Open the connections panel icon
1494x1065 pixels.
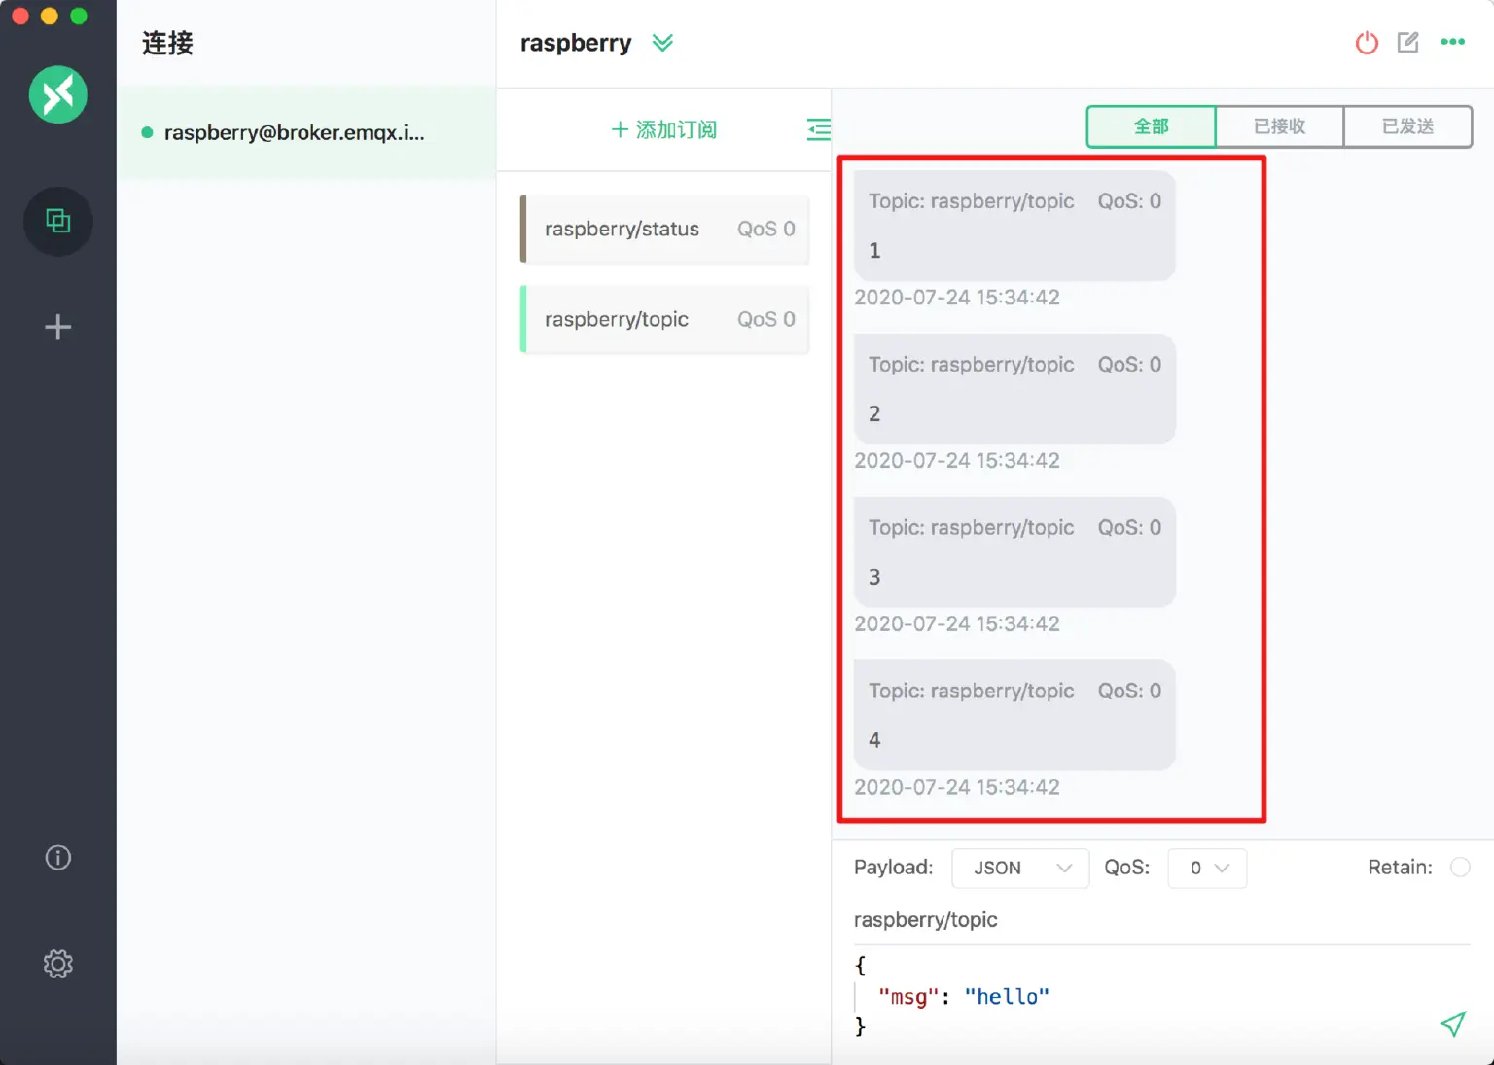click(x=58, y=222)
